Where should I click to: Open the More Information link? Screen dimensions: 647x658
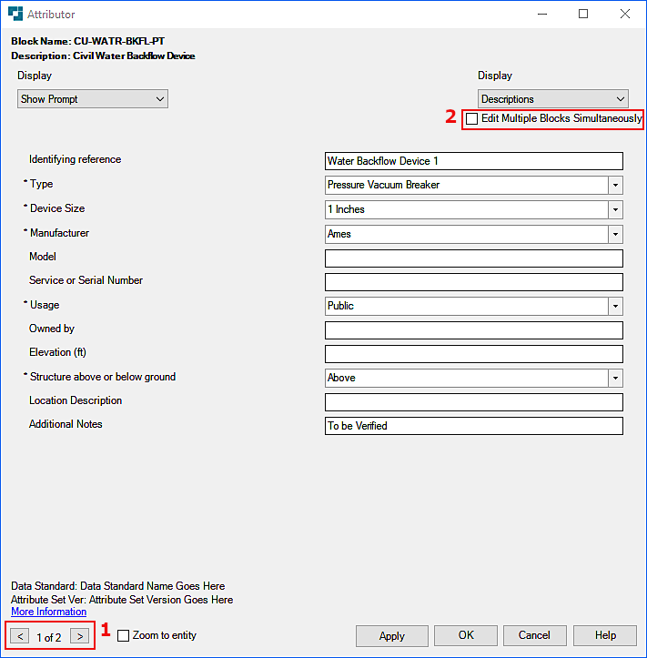click(x=48, y=612)
